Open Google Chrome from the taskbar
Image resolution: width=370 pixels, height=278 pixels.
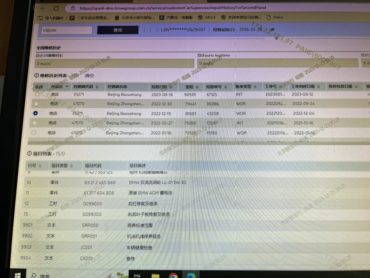click(x=173, y=275)
